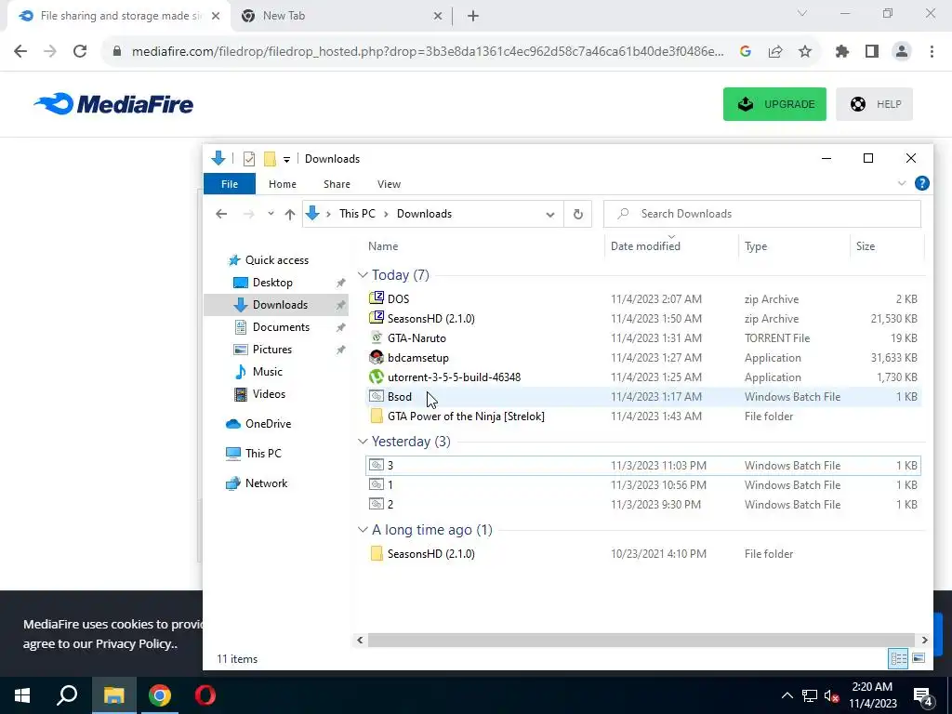The width and height of the screenshot is (952, 714).
Task: Select the DOS zip archive
Action: pos(643,299)
